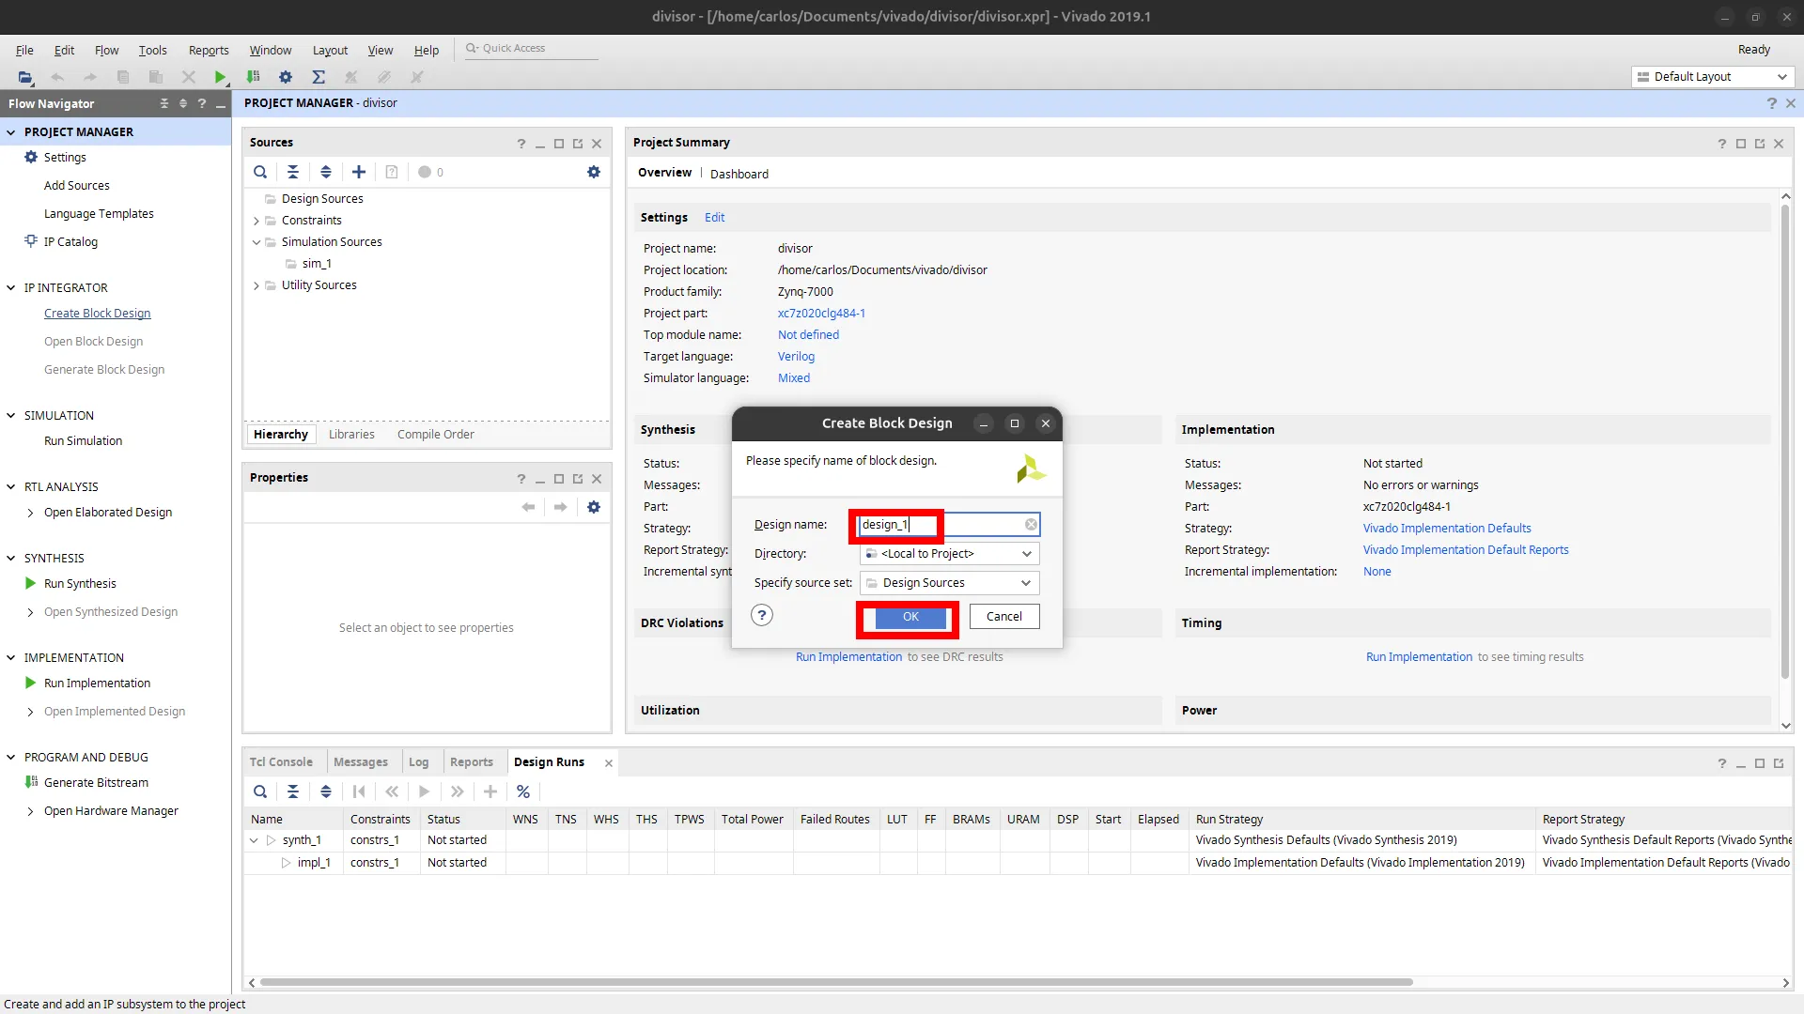Viewport: 1804px width, 1014px height.
Task: Click Run Synthesis in Flow Navigator
Action: click(80, 584)
